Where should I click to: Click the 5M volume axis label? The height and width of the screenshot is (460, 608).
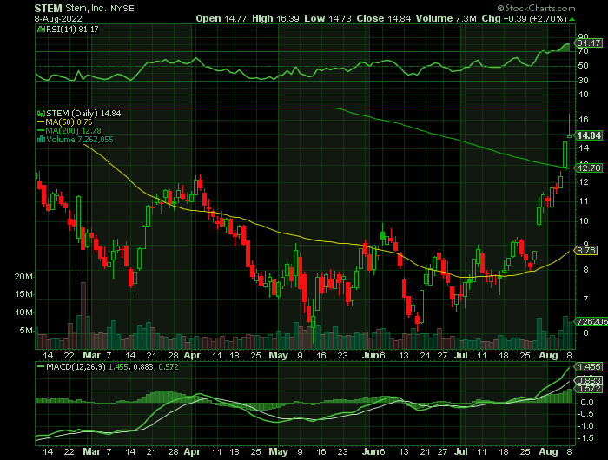click(x=25, y=330)
